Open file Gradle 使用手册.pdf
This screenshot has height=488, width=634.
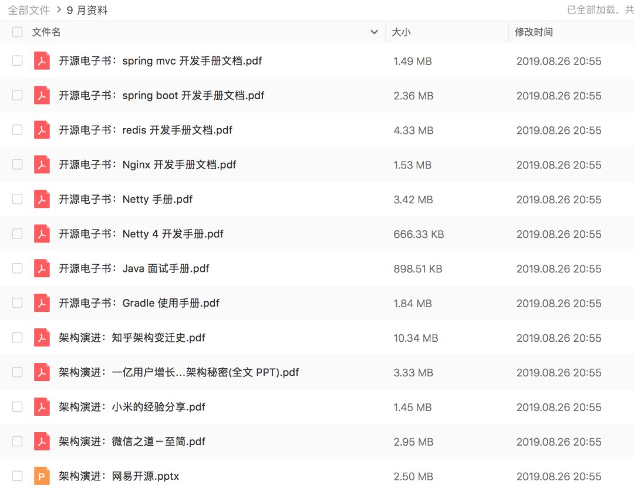(x=139, y=303)
